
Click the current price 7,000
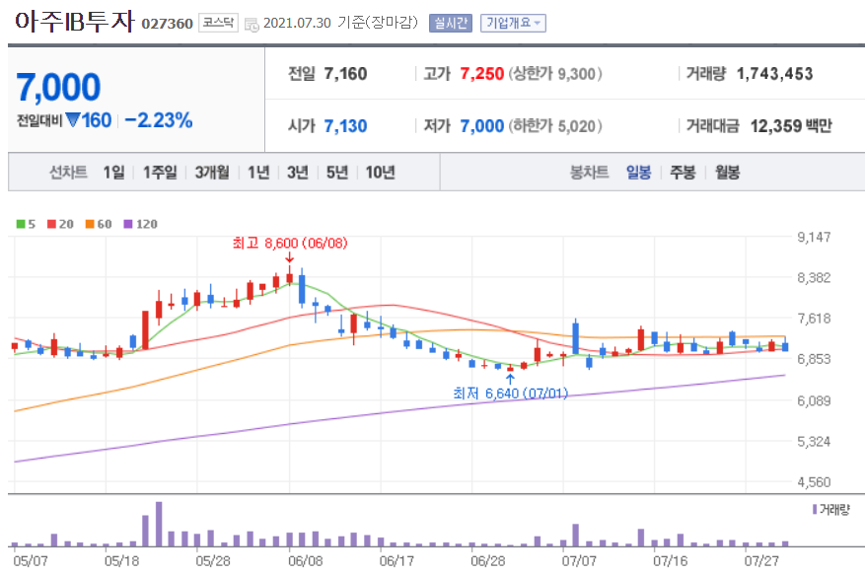(x=58, y=88)
